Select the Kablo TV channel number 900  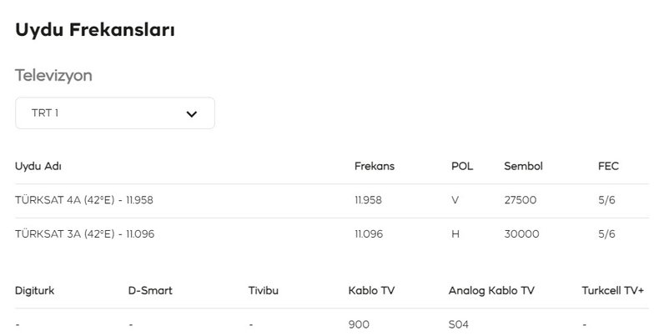(359, 324)
